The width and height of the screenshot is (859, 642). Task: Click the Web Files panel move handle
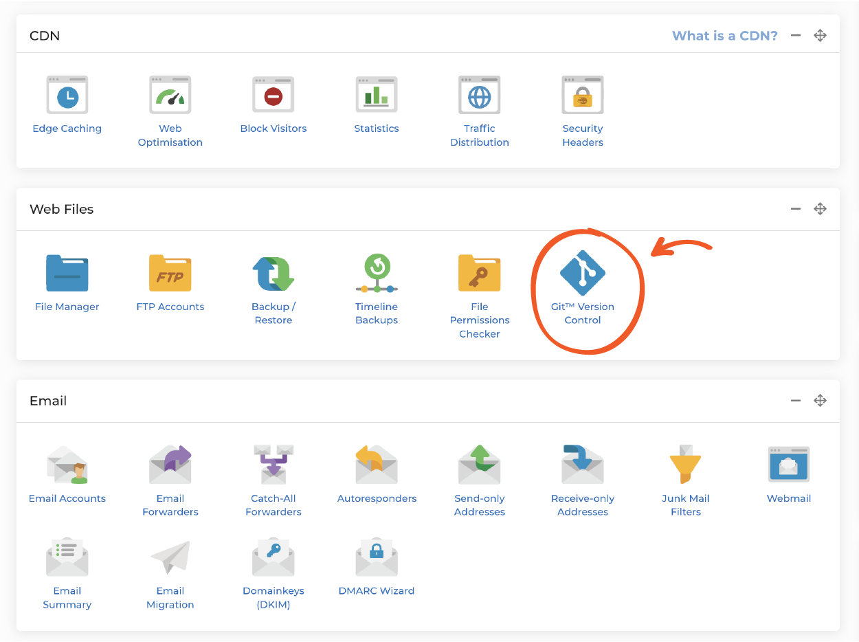pyautogui.click(x=820, y=209)
